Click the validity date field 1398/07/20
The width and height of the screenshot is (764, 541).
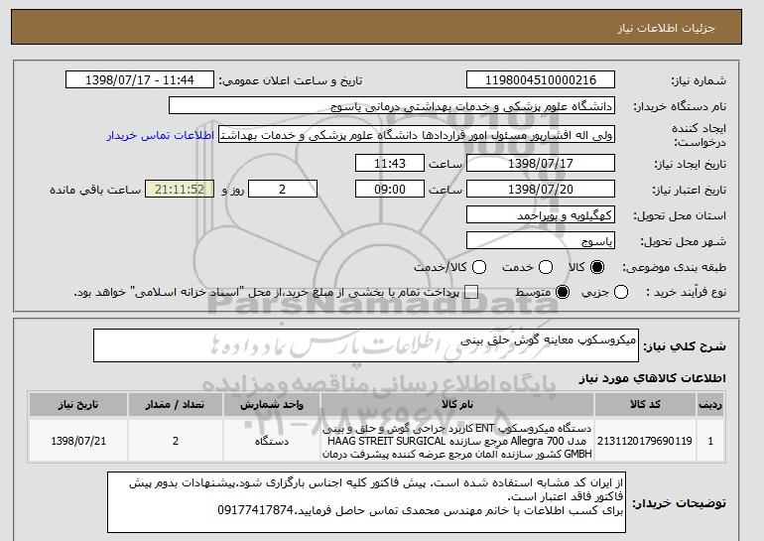[541, 190]
